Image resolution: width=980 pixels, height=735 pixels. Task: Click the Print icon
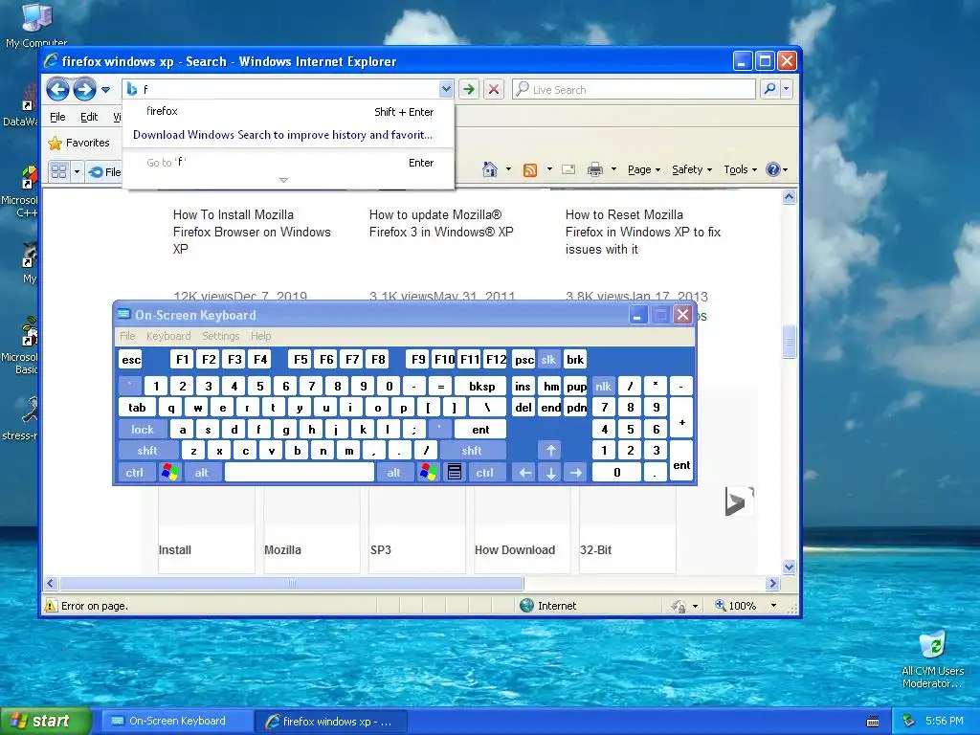click(595, 169)
